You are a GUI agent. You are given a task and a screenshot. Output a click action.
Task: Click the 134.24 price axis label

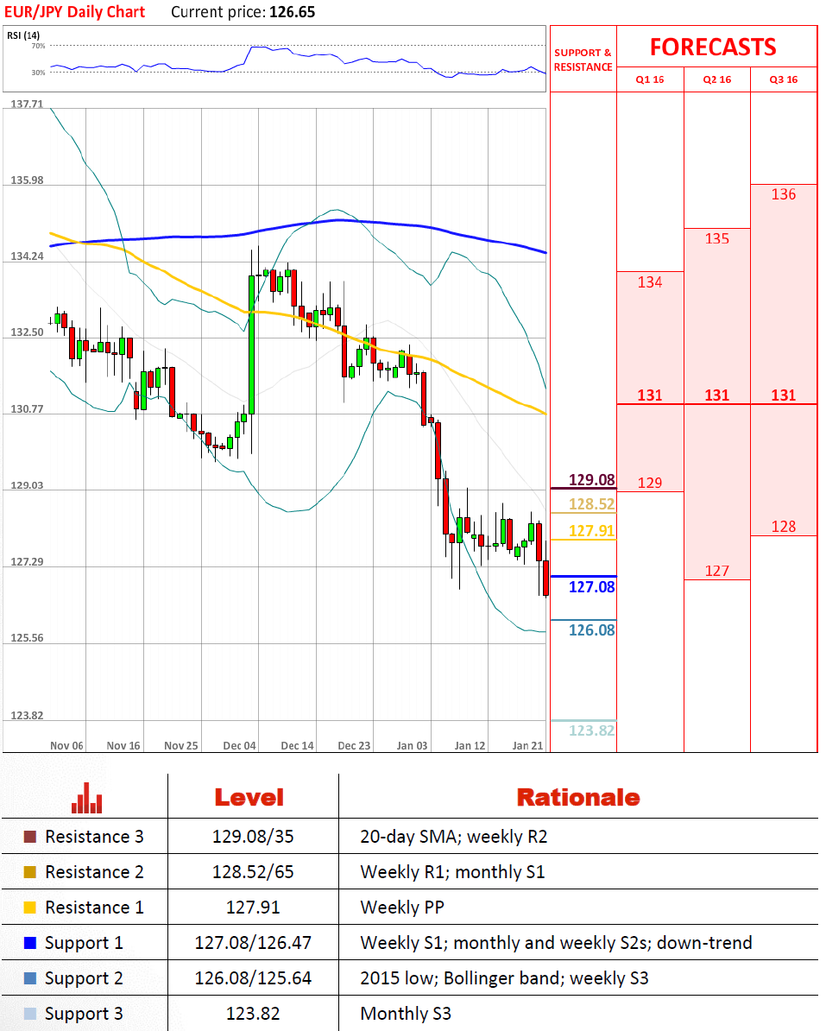(x=27, y=256)
